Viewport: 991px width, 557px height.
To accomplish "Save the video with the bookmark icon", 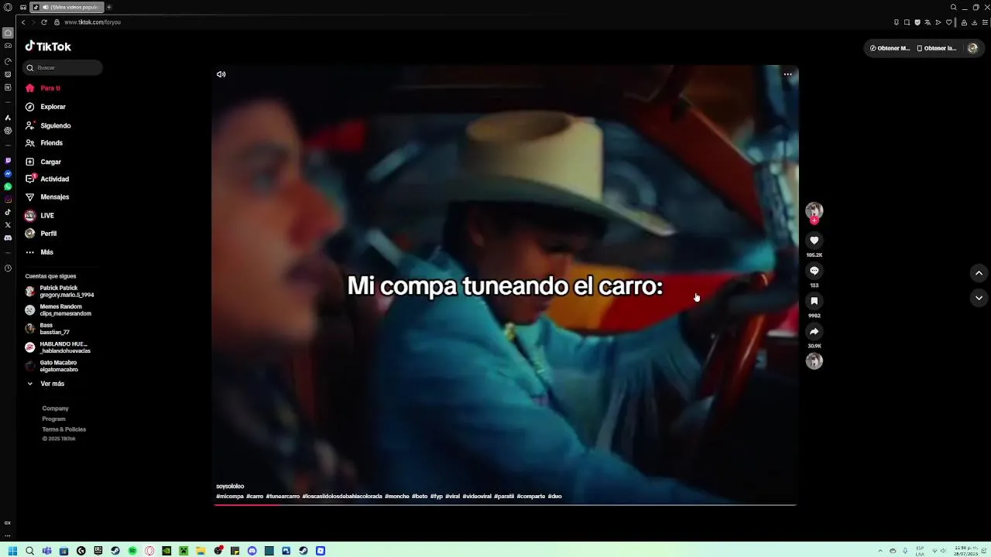I will 814,301.
